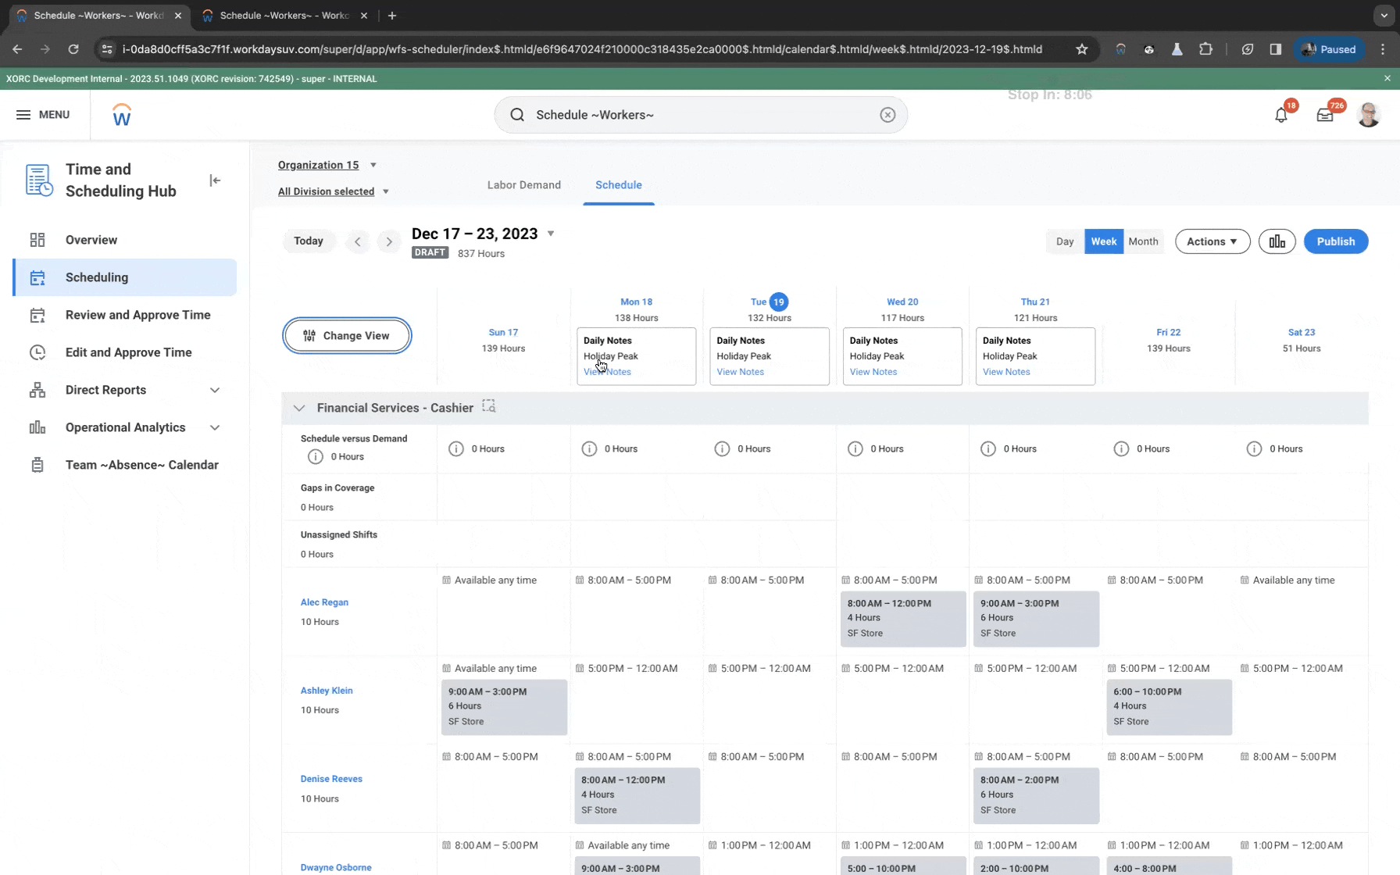Open Ashley Klein's Fri 6:00 – 10:00 PM shift
The image size is (1400, 875).
click(x=1169, y=707)
